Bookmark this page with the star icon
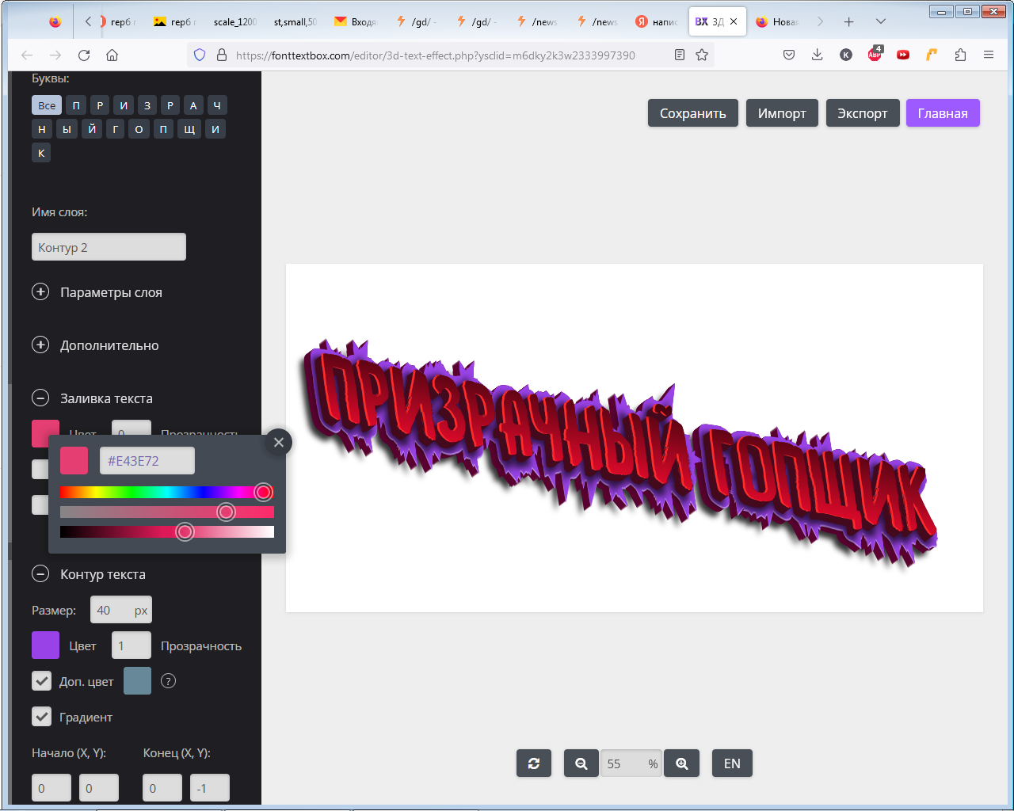 pyautogui.click(x=702, y=55)
